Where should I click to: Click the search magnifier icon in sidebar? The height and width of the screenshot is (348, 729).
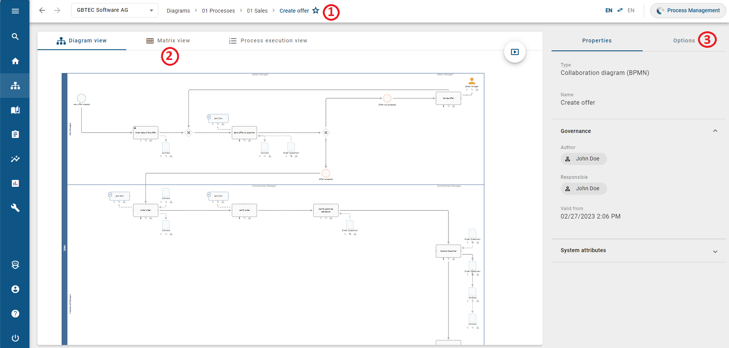[x=15, y=37]
